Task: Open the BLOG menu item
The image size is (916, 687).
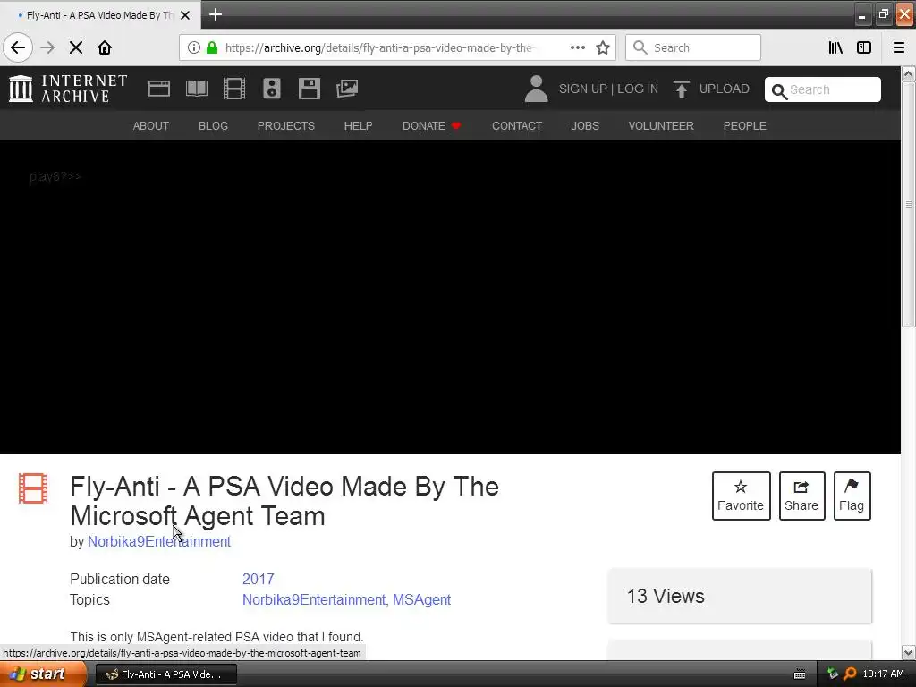Action: 213,125
